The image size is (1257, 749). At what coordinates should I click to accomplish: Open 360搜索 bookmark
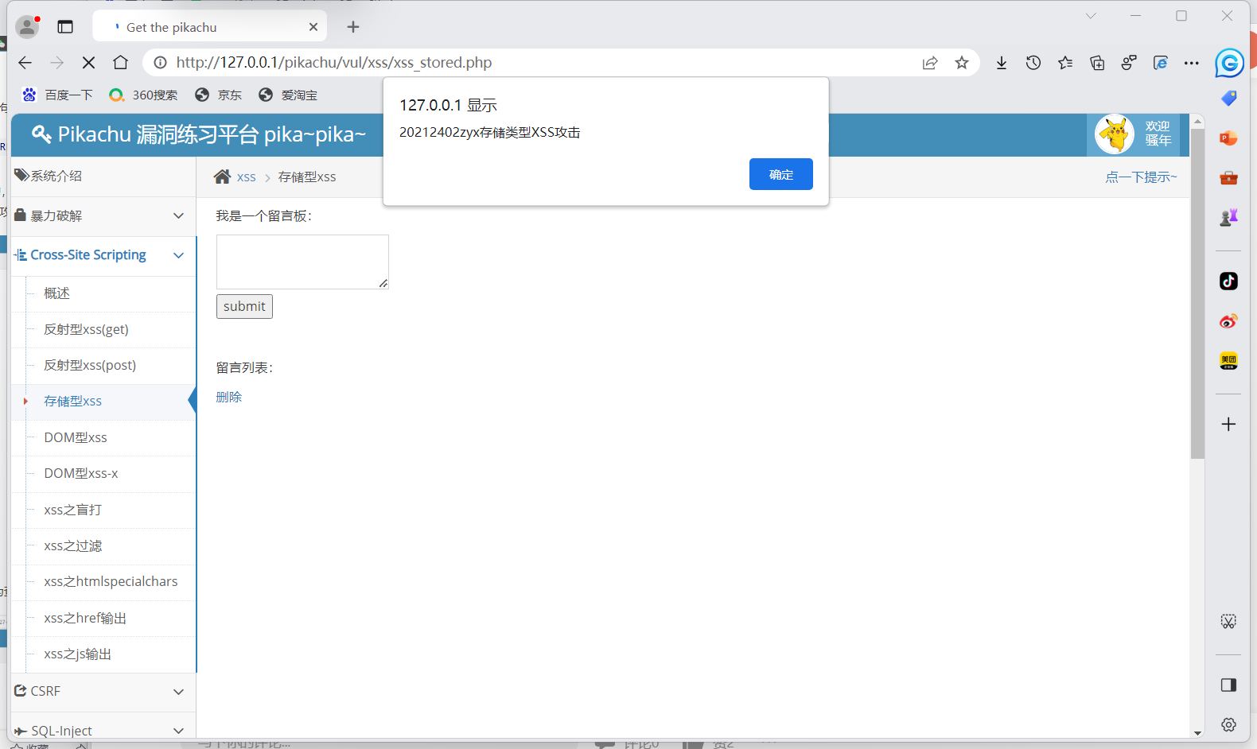click(x=143, y=95)
